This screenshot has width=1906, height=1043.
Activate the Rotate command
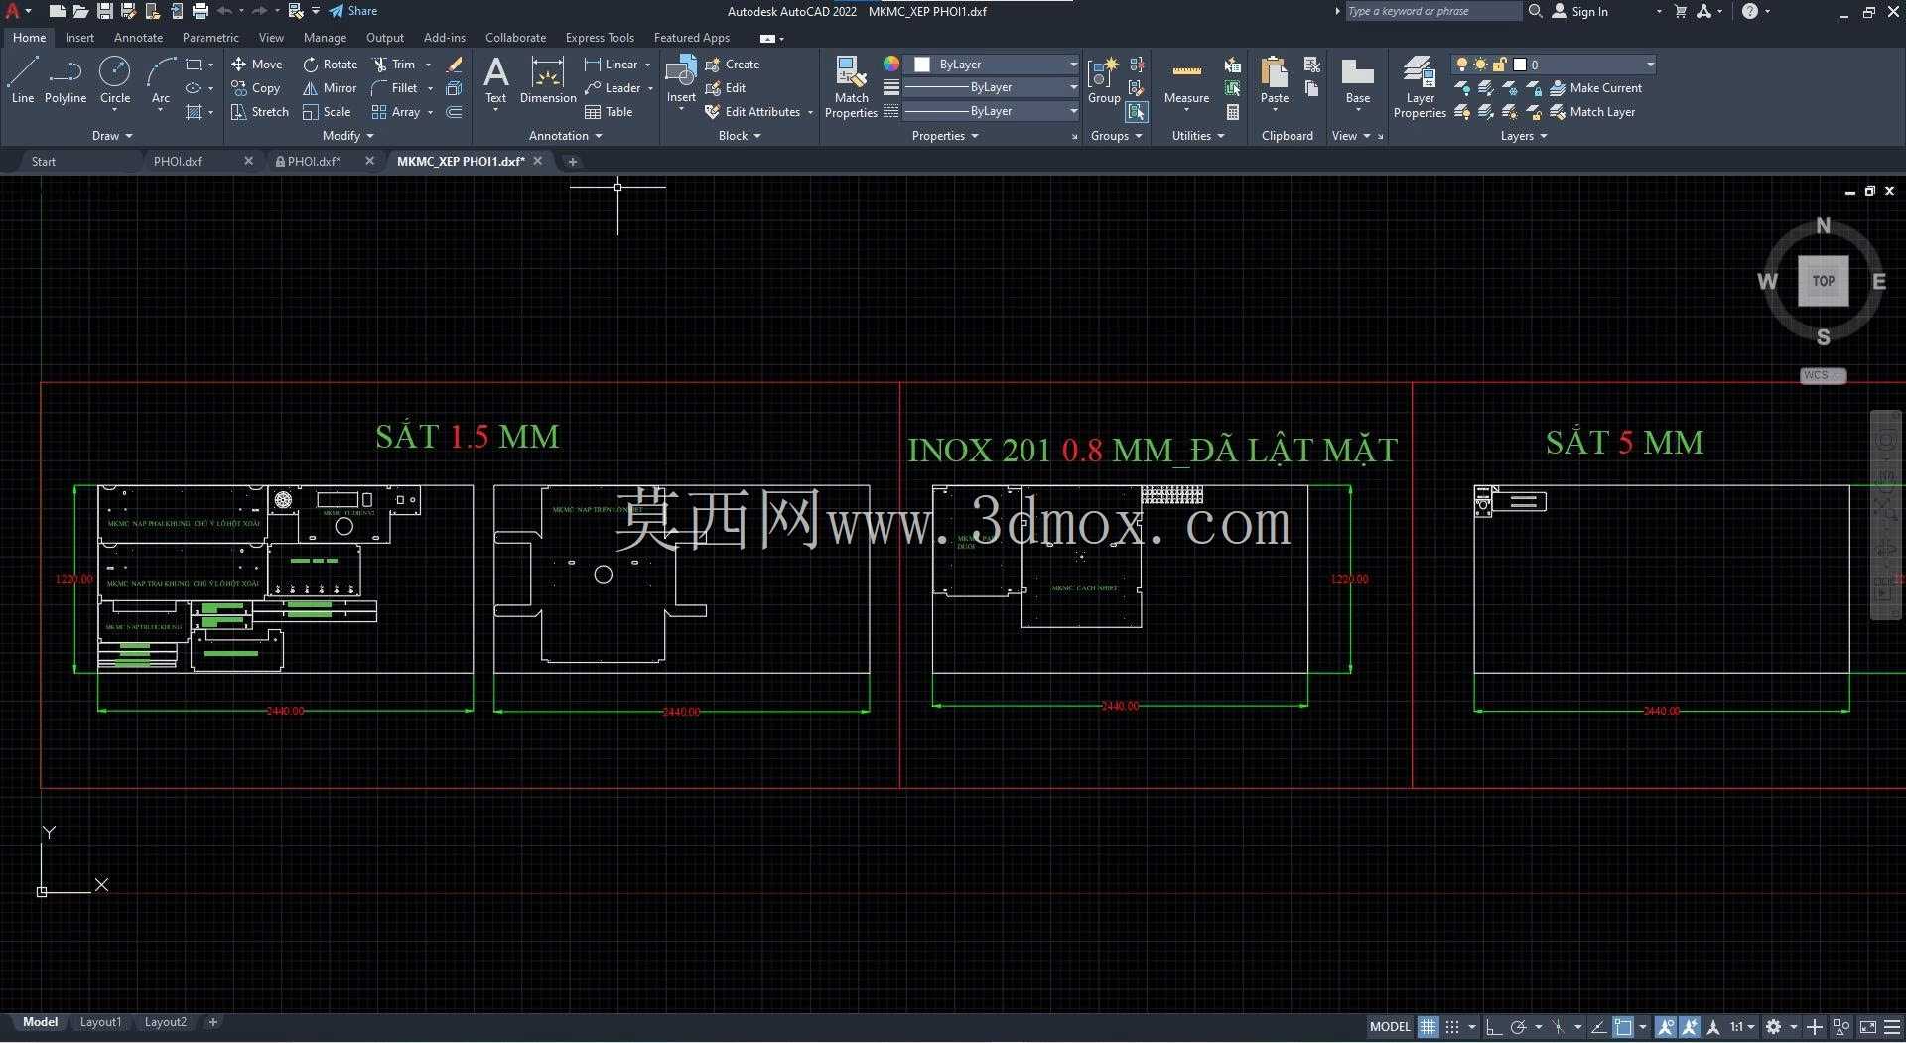(x=331, y=64)
